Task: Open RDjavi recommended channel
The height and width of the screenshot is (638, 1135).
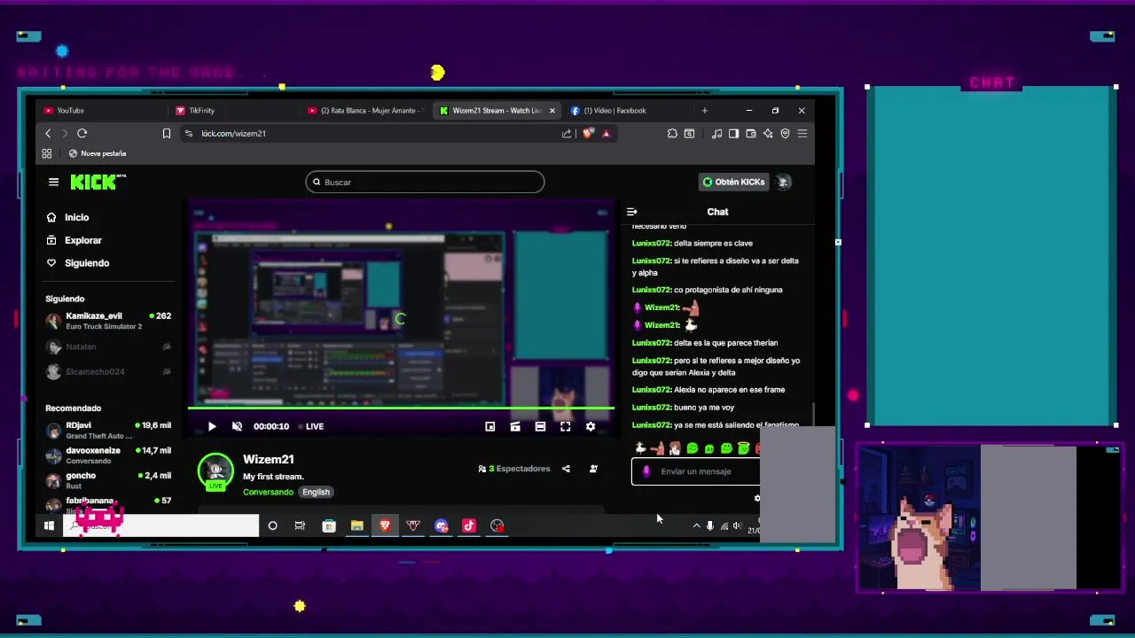Action: click(x=108, y=431)
